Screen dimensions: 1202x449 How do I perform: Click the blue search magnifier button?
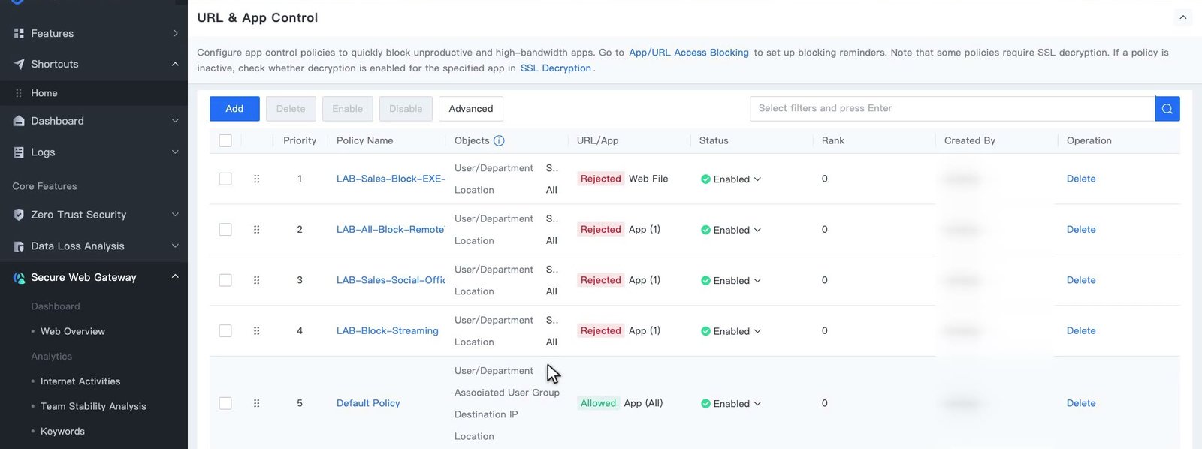(x=1167, y=109)
